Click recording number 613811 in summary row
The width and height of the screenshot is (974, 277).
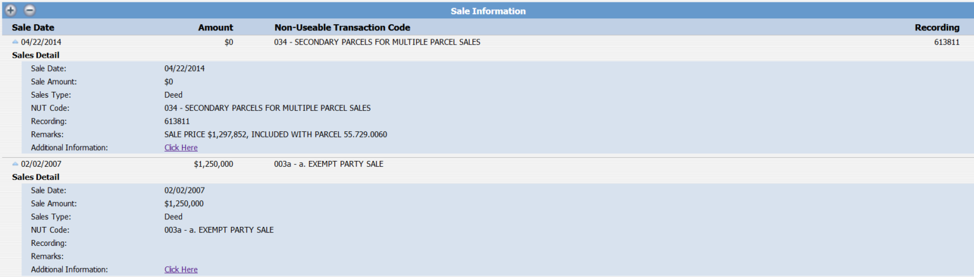(947, 42)
